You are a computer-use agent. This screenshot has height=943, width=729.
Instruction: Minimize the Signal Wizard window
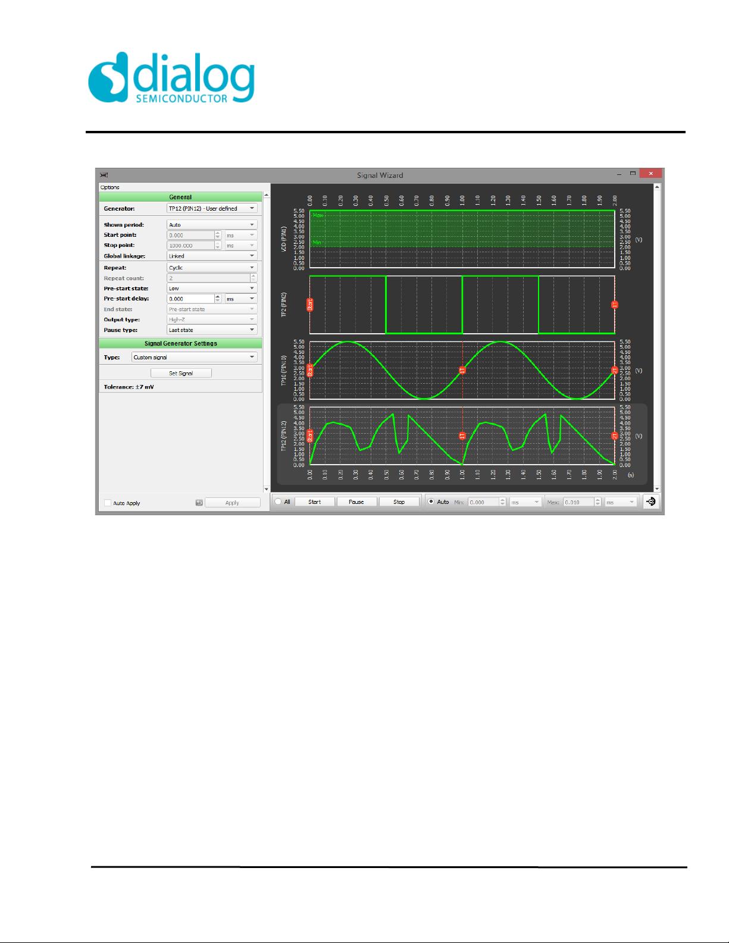pyautogui.click(x=620, y=174)
